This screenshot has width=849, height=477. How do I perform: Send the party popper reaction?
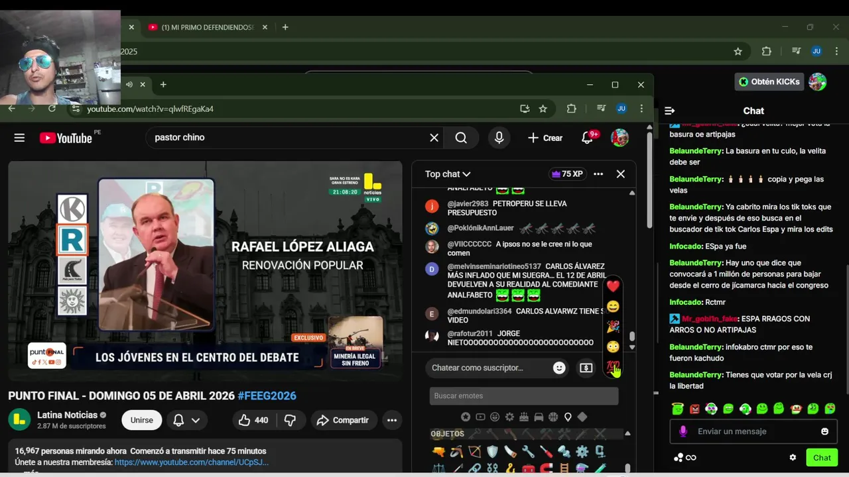(x=613, y=327)
